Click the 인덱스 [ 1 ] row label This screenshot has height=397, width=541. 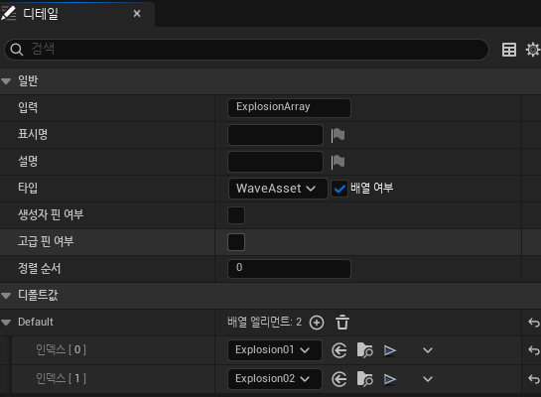tap(62, 378)
